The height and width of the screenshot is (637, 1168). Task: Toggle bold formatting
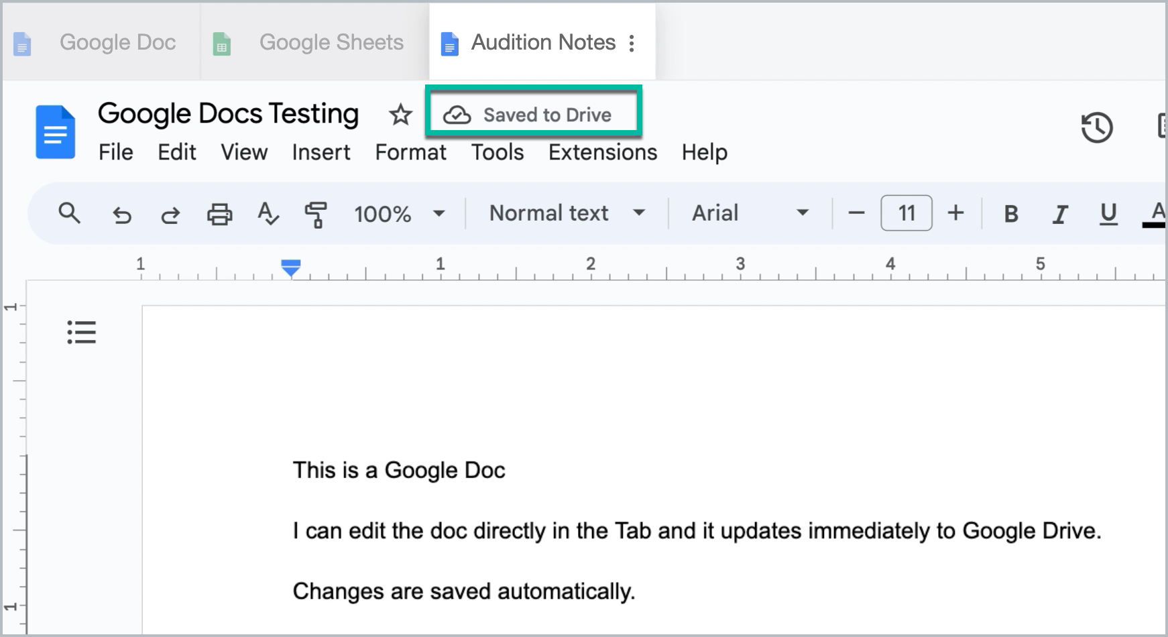[1011, 214]
